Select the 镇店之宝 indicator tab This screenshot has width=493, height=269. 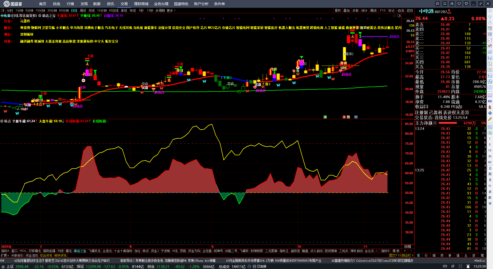pos(80,251)
